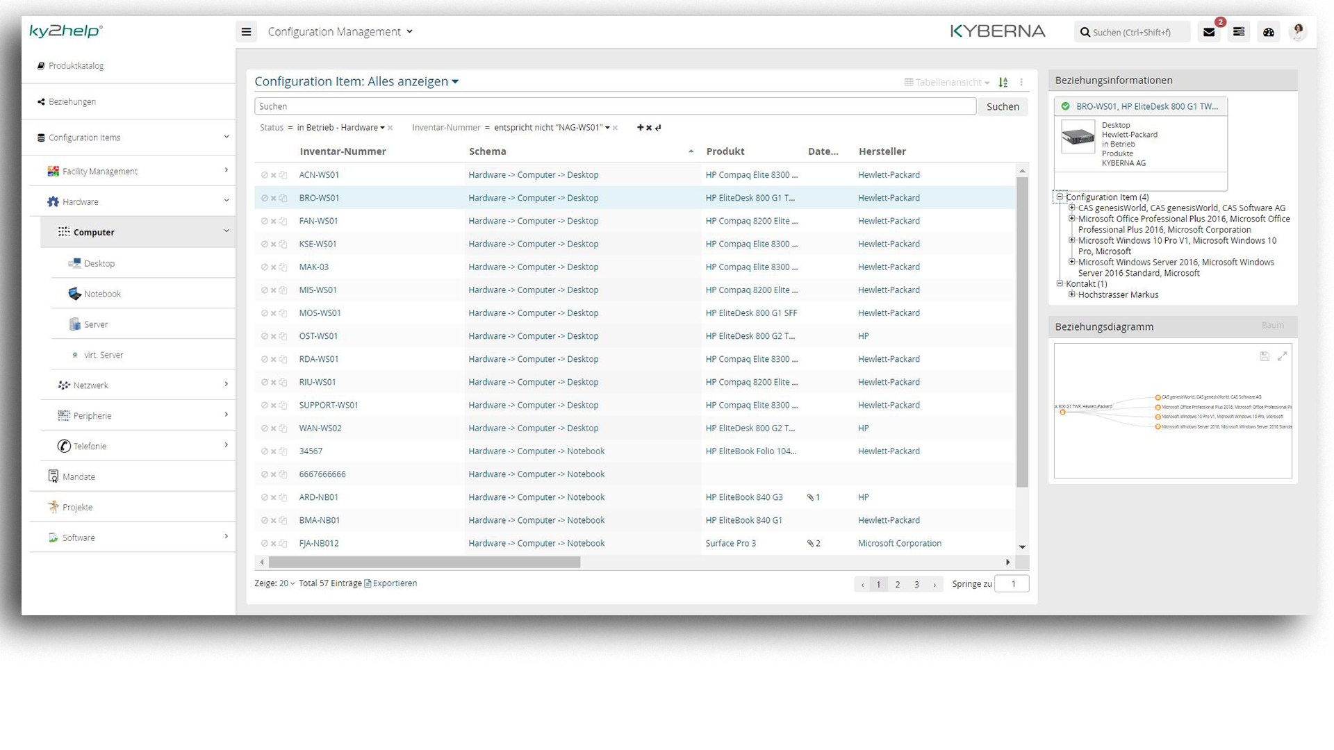Click the Exportieren link below the table
1334x750 pixels.
[x=395, y=583]
